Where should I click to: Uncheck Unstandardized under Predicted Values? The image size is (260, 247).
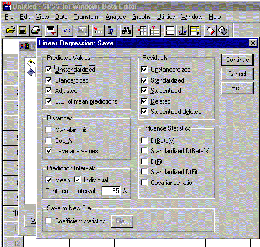(x=49, y=70)
